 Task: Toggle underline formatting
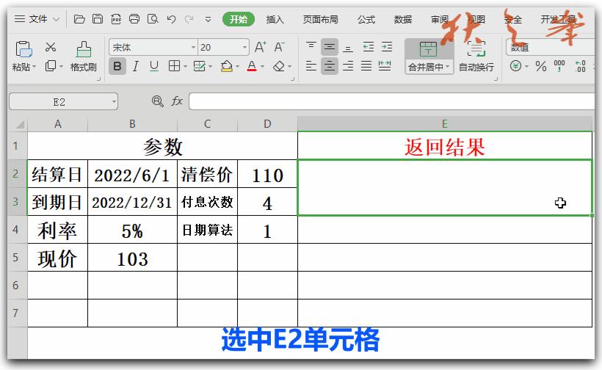[154, 66]
